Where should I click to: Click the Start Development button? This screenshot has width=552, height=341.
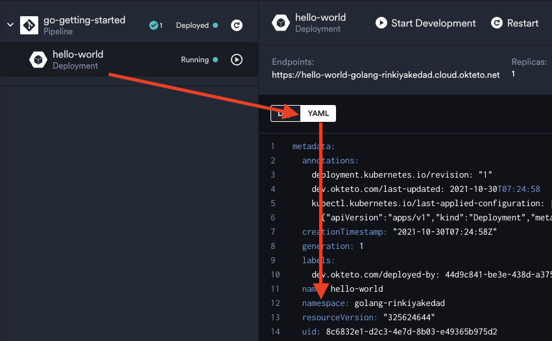pos(426,23)
